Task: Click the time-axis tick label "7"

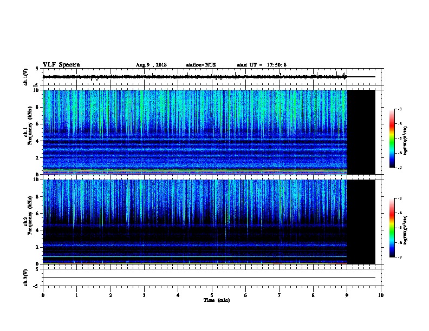Action: point(279,295)
